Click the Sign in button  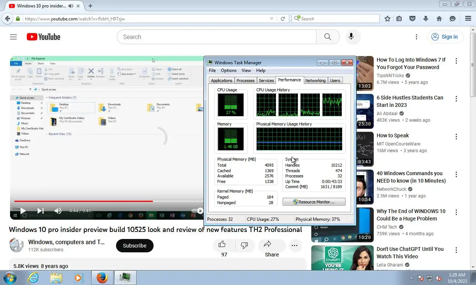(x=445, y=37)
